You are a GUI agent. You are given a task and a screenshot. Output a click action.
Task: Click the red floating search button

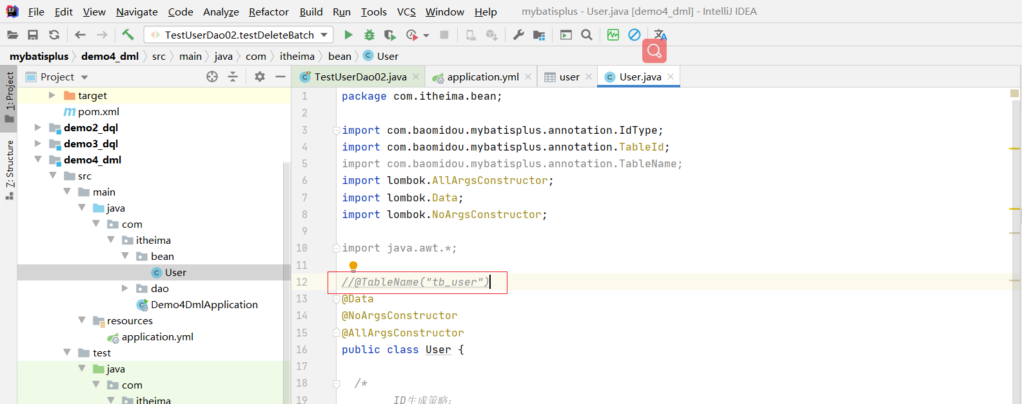pos(654,51)
